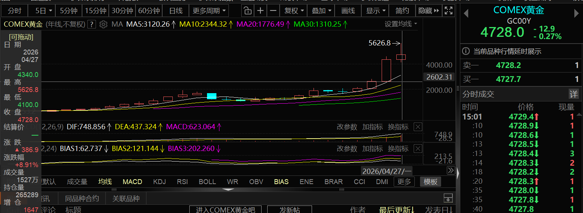Toggle the MACD indicator
583x213 pixels.
pos(132,182)
